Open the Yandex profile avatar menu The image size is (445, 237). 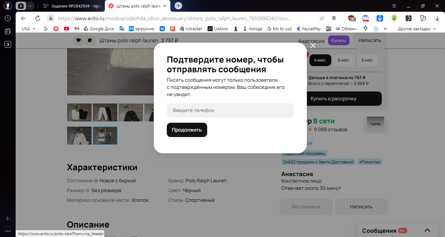click(8, 6)
